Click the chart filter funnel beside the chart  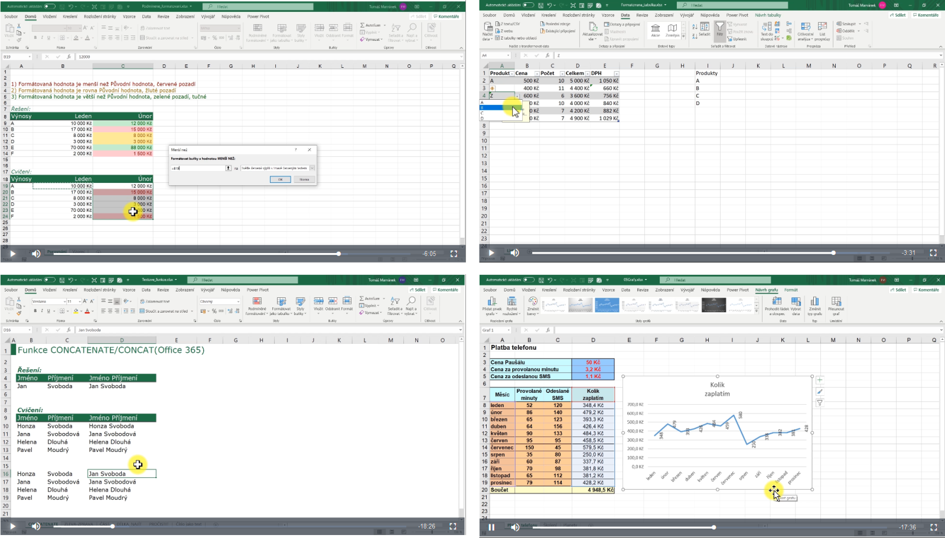(820, 403)
